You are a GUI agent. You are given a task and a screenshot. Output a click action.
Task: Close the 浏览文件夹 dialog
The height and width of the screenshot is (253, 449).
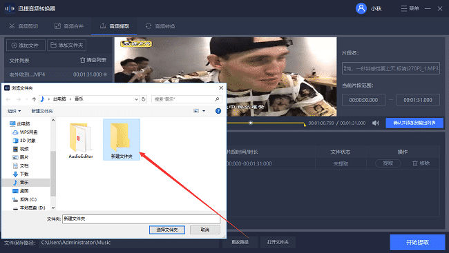[221, 88]
